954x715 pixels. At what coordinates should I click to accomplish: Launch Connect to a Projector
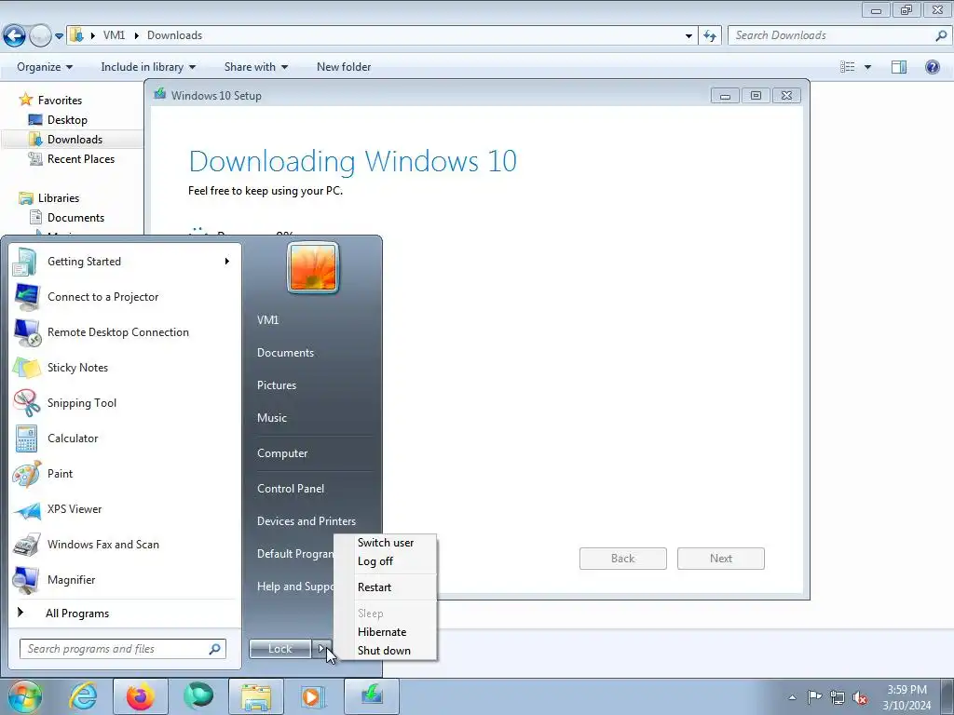[124, 297]
